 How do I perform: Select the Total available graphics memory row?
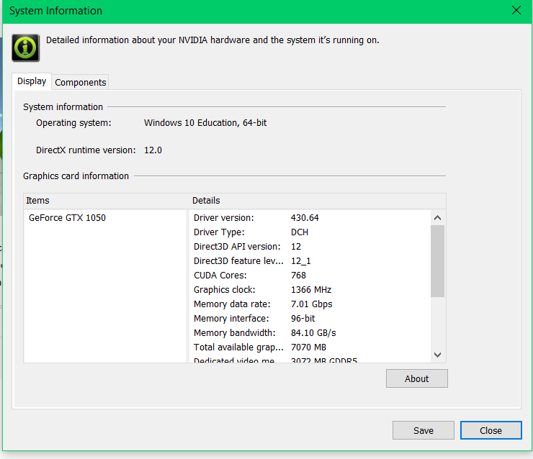[310, 347]
